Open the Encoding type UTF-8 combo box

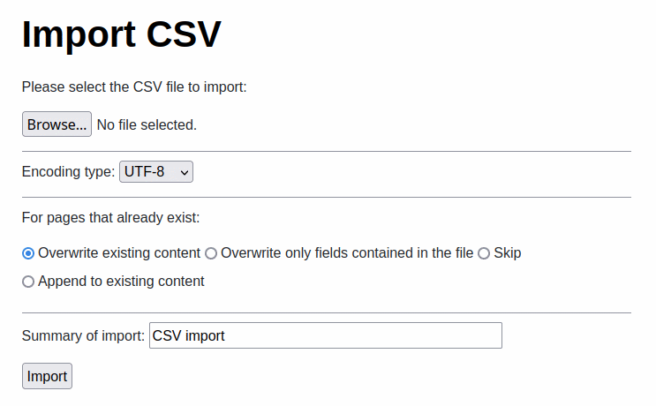pos(156,172)
